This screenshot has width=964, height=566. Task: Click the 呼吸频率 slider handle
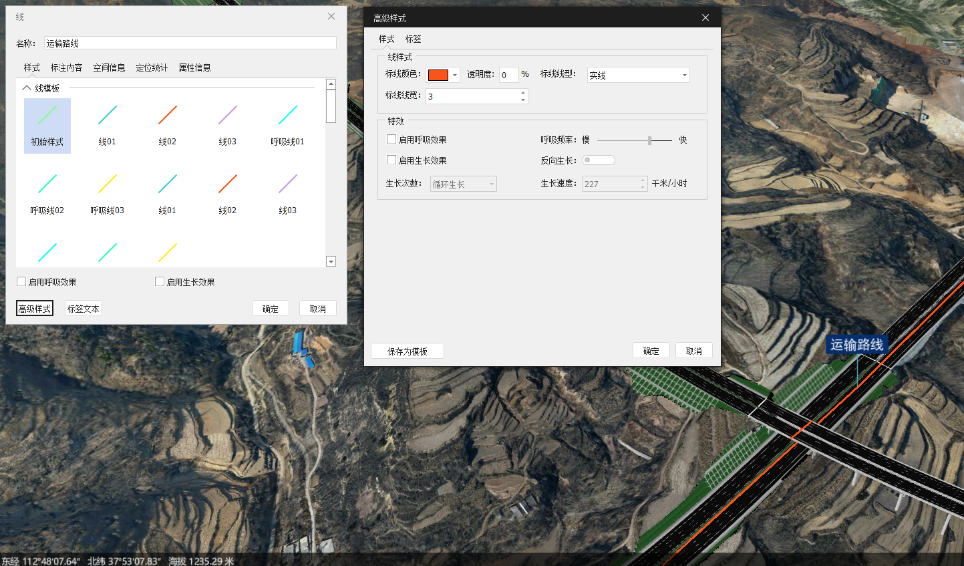pyautogui.click(x=649, y=140)
